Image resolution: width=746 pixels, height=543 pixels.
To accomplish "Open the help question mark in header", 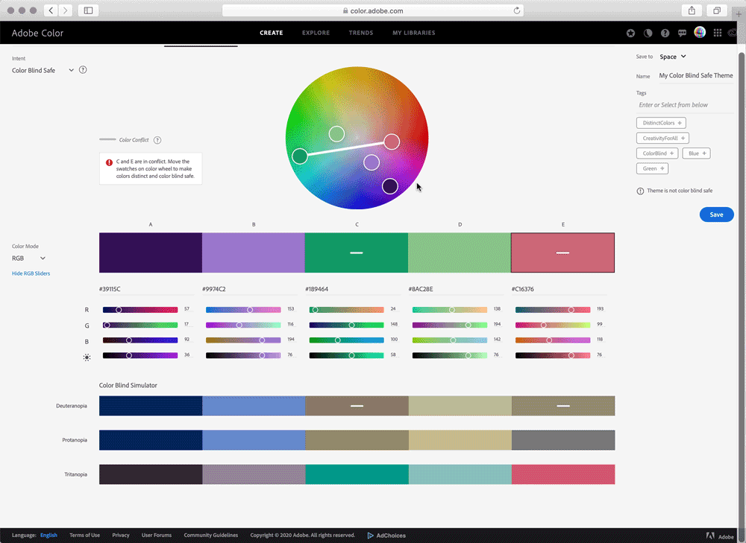I will pos(665,33).
